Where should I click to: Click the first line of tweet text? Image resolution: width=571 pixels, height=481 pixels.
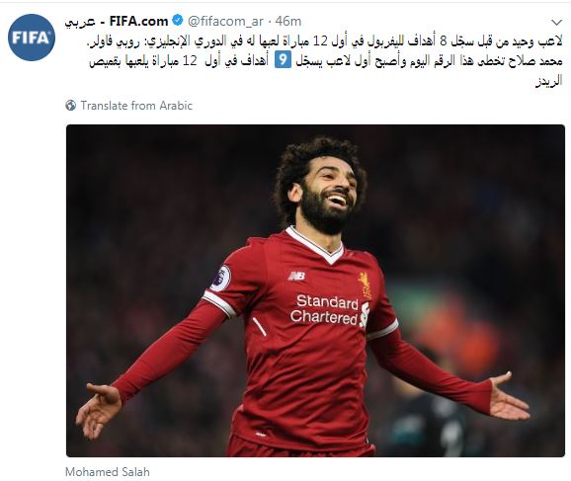click(x=325, y=41)
